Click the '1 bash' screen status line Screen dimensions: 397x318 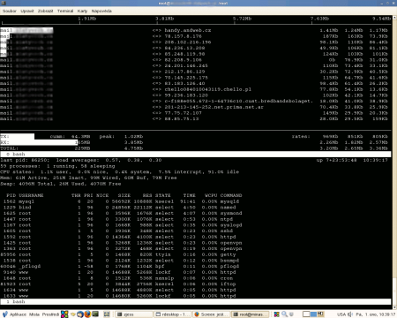[196, 301]
